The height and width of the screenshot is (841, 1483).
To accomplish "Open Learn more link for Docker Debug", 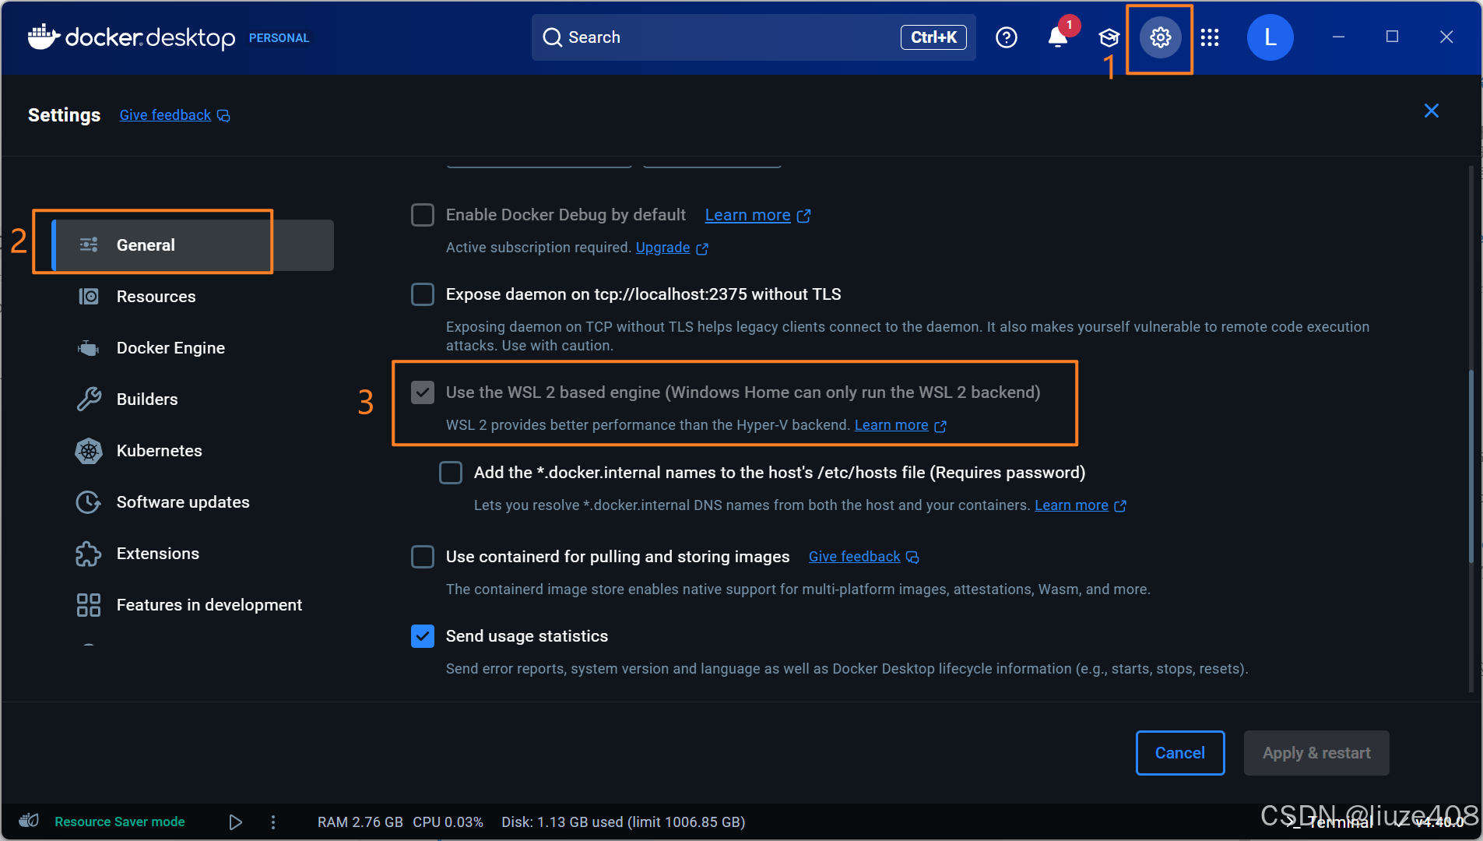I will pos(747,215).
